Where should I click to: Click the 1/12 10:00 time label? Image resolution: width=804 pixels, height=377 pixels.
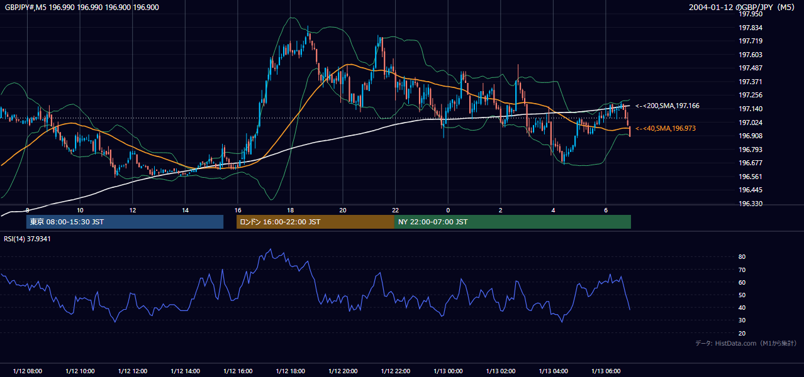[x=80, y=371]
